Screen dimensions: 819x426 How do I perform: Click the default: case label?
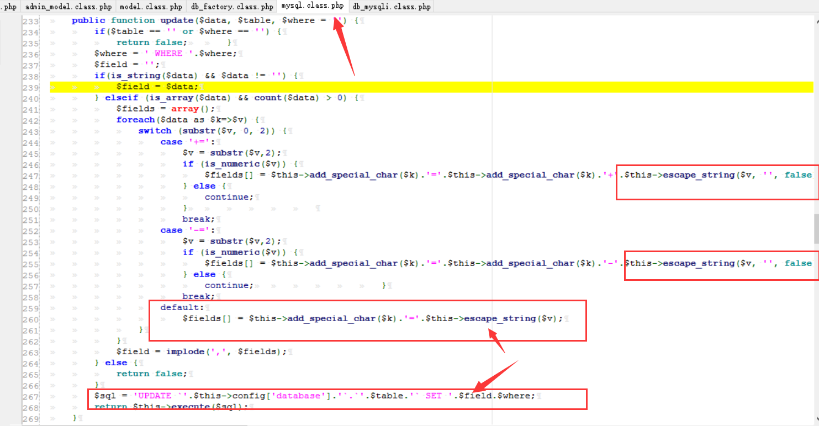(x=182, y=307)
